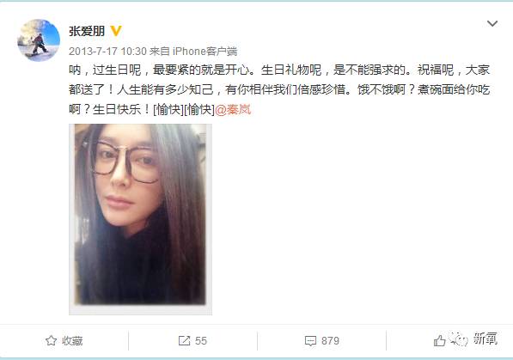The height and width of the screenshot is (360, 513).
Task: Click the 新氧 watermark text
Action: 486,339
